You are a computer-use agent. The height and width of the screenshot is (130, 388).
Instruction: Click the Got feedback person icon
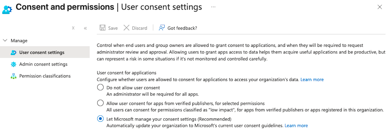162,28
